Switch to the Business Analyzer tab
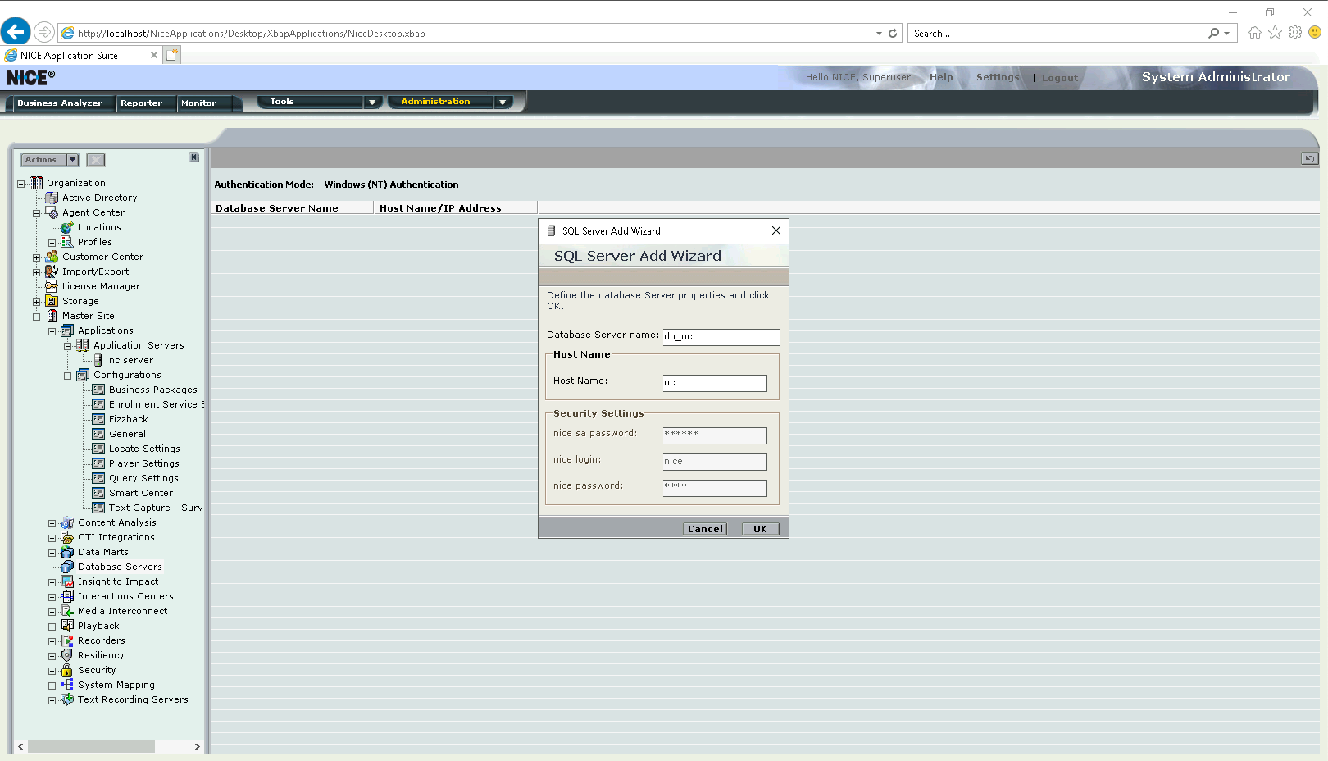The image size is (1328, 761). tap(60, 103)
